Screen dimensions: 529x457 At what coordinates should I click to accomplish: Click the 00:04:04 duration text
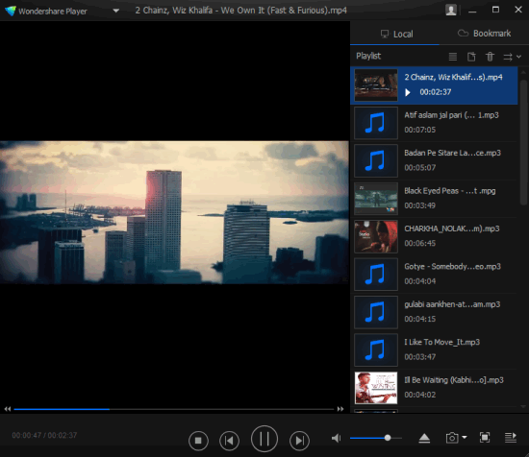[x=419, y=281]
